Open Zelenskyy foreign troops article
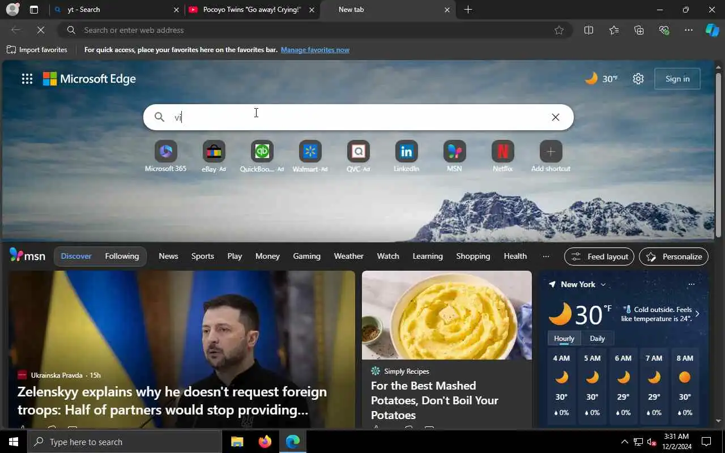Viewport: 725px width, 453px height. (172, 400)
